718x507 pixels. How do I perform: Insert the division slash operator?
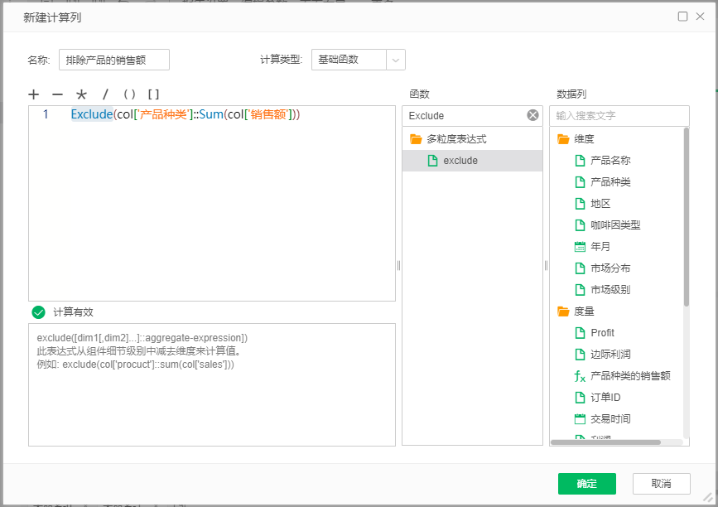(x=105, y=94)
